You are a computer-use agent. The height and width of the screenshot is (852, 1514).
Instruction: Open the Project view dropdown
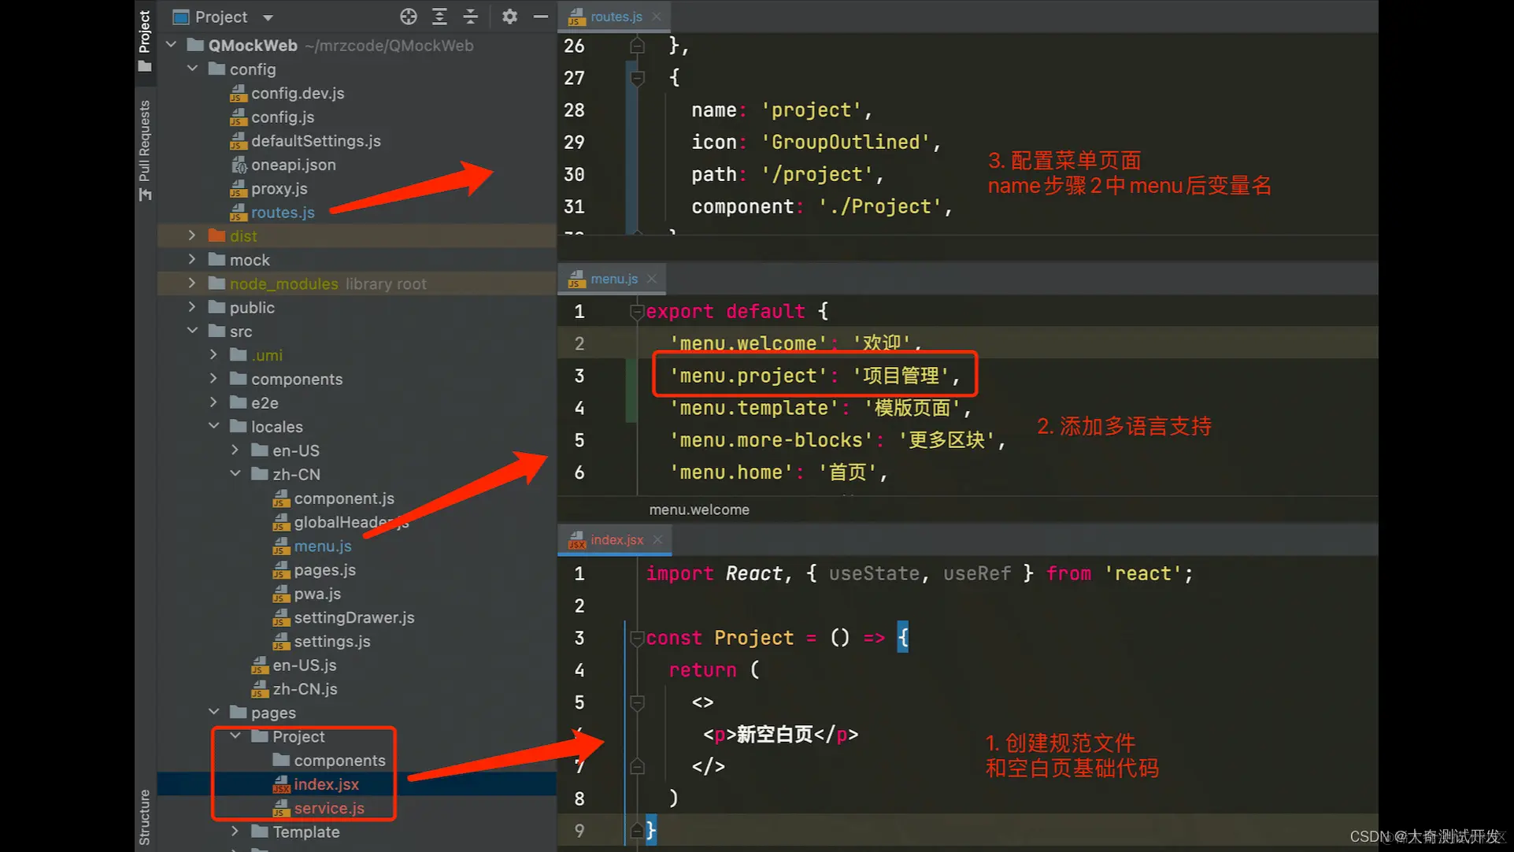coord(268,17)
